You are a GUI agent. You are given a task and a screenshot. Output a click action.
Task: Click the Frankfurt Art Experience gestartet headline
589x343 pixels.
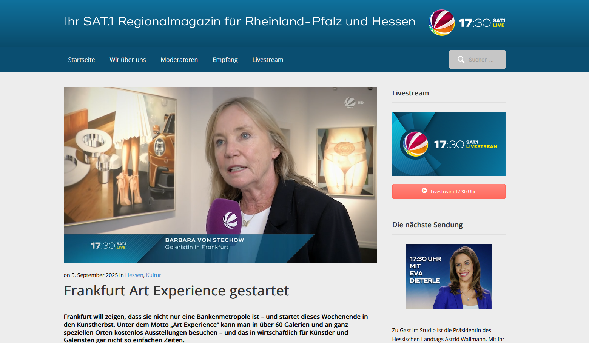pos(176,291)
